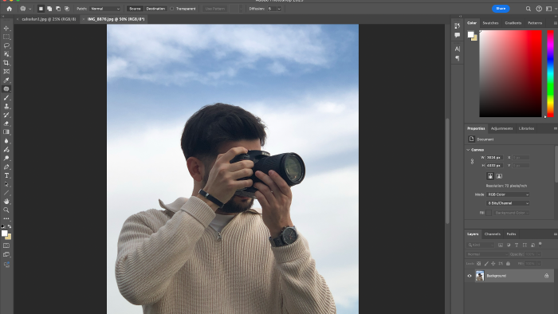Screen dimensions: 558x314
Task: Select the Rectangular Marquee tool
Action: (6, 37)
